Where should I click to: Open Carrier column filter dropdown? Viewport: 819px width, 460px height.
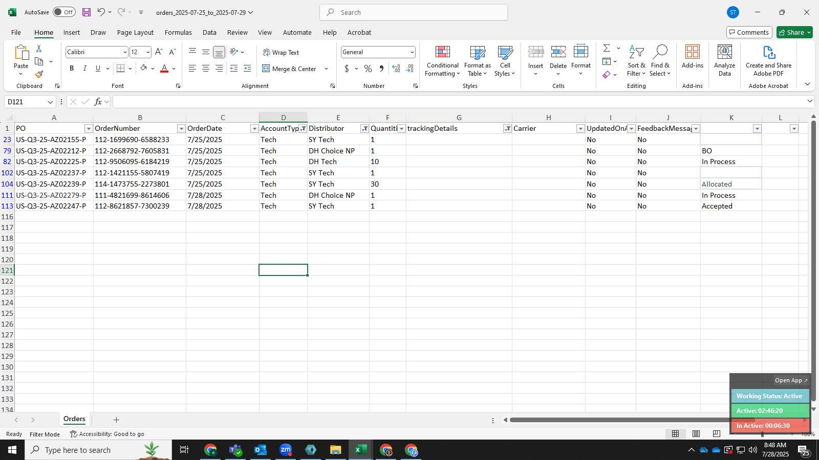point(580,129)
